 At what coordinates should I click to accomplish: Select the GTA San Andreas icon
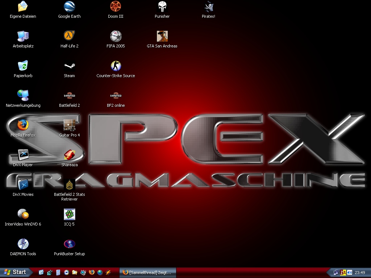coord(162,36)
